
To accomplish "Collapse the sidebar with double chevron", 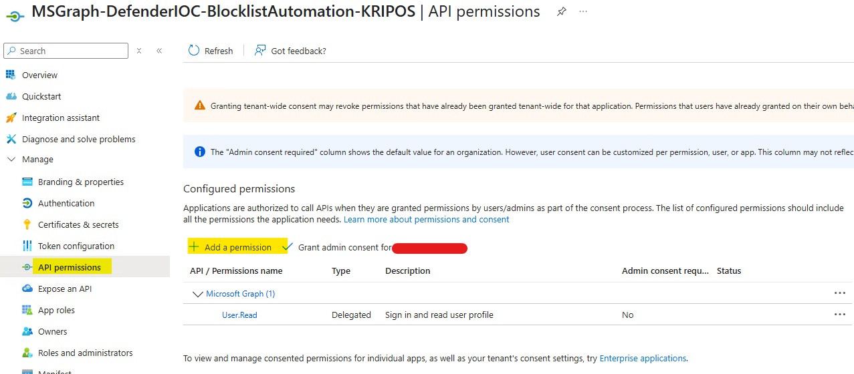I will tap(159, 51).
